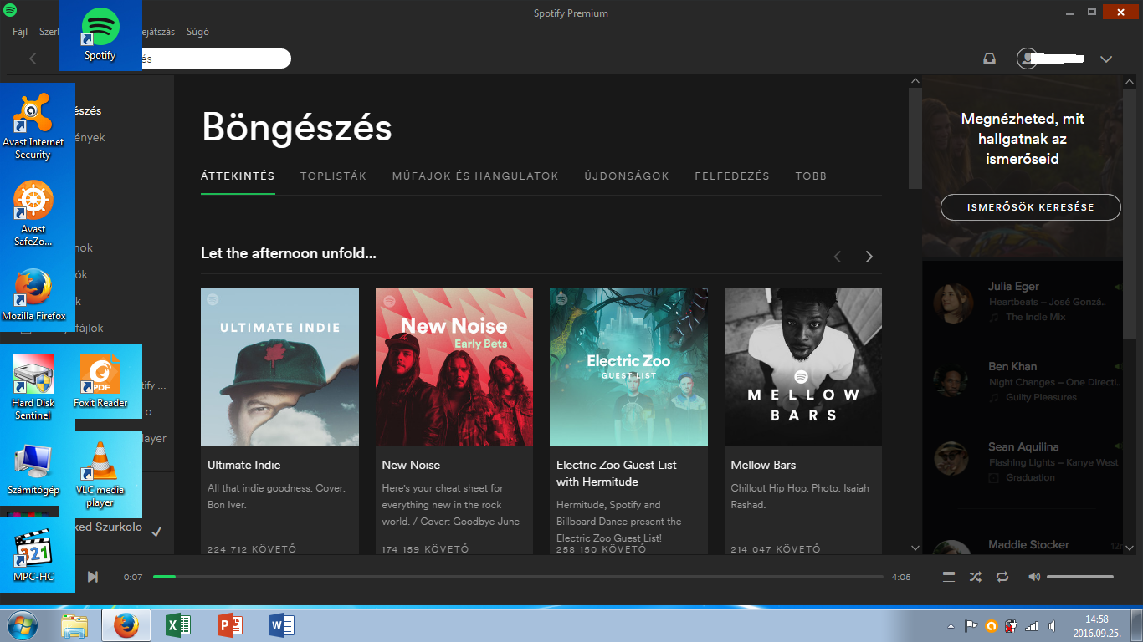Open the Műfajok és hangulatok tab
This screenshot has height=642, width=1143.
[475, 176]
